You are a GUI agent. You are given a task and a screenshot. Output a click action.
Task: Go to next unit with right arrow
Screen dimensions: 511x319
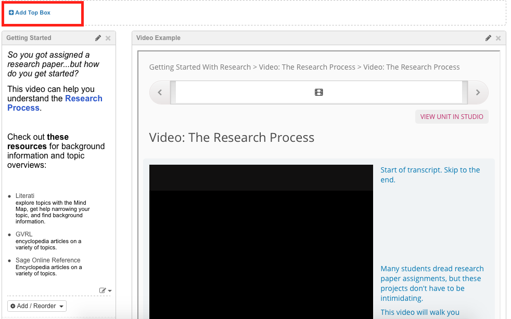478,92
